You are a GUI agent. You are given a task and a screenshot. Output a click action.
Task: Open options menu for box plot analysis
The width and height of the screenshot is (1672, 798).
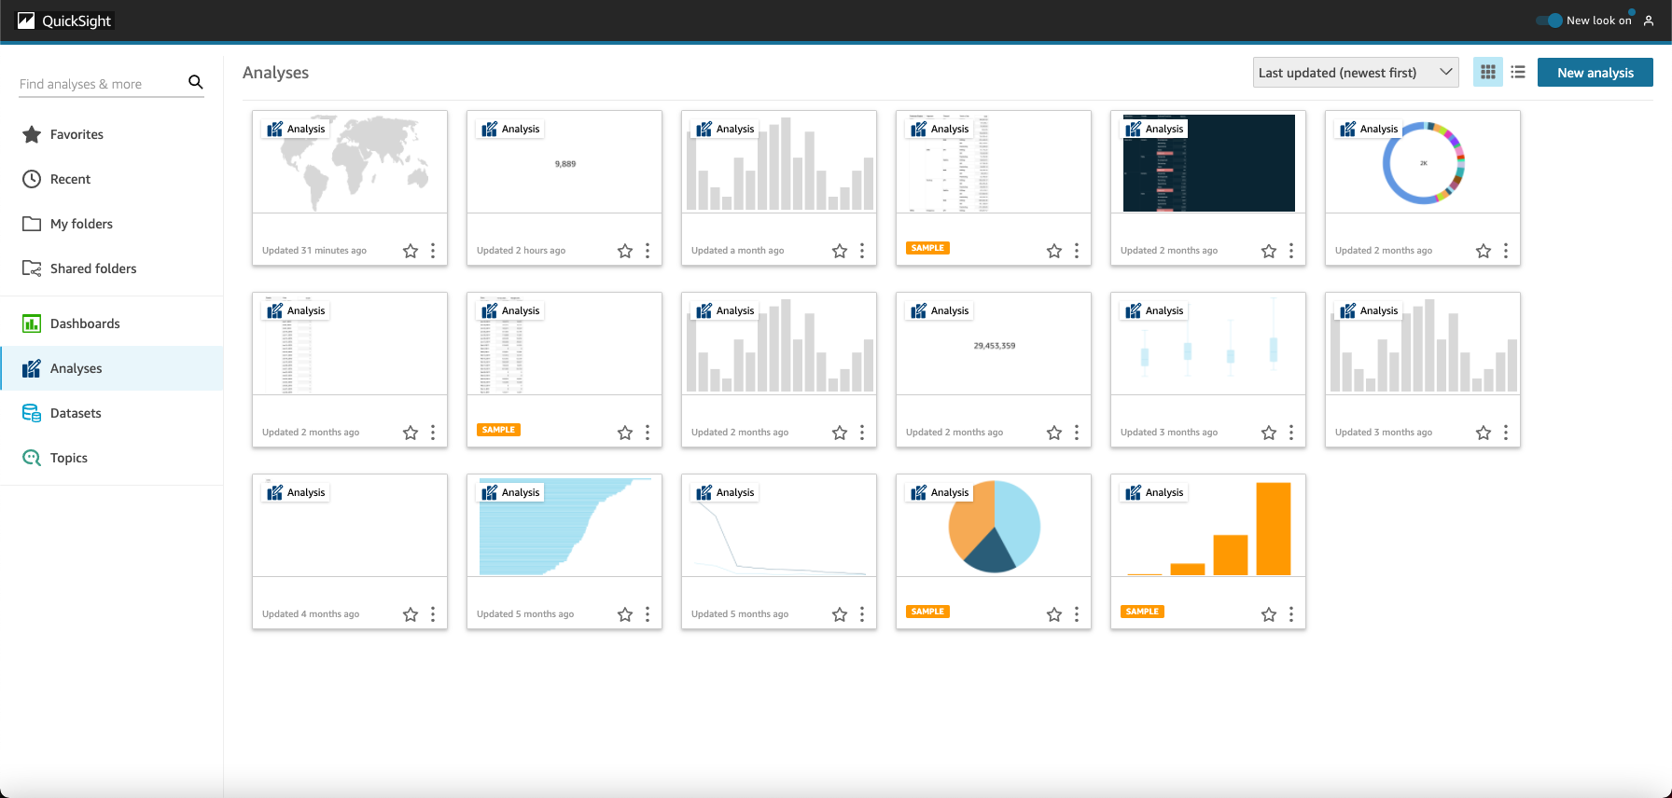coord(1291,433)
